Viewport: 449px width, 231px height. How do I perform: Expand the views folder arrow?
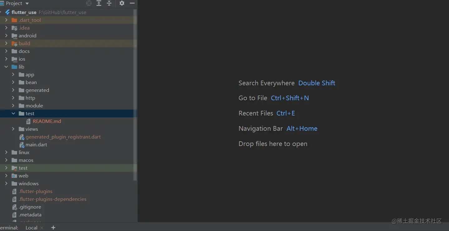[13, 129]
